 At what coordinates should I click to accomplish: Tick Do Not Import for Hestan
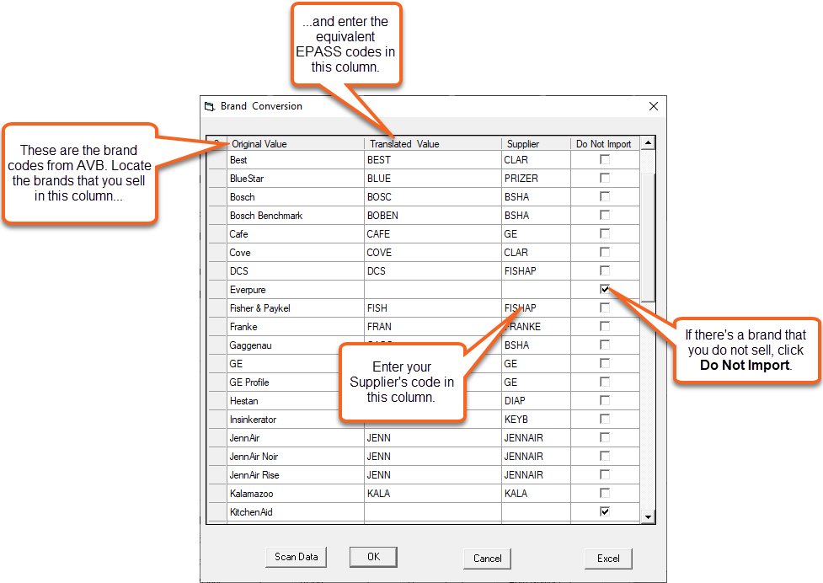pos(605,400)
